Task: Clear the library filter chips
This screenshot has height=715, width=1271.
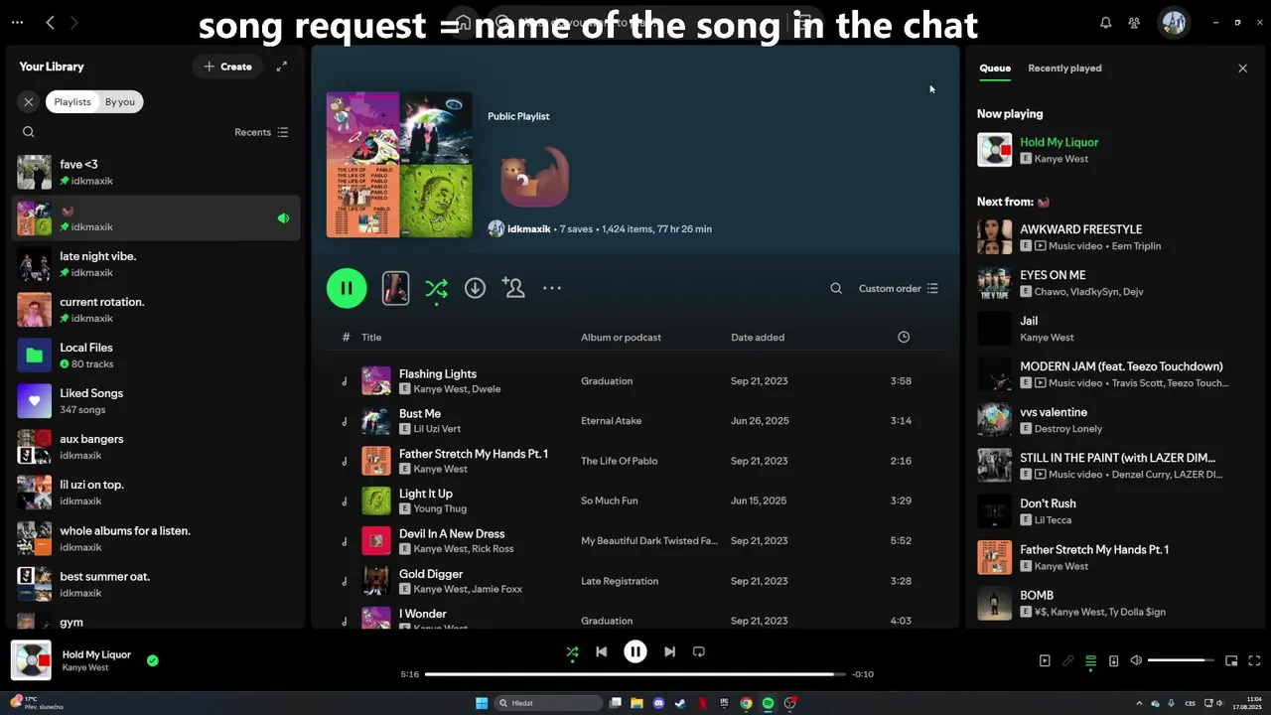Action: pyautogui.click(x=29, y=101)
